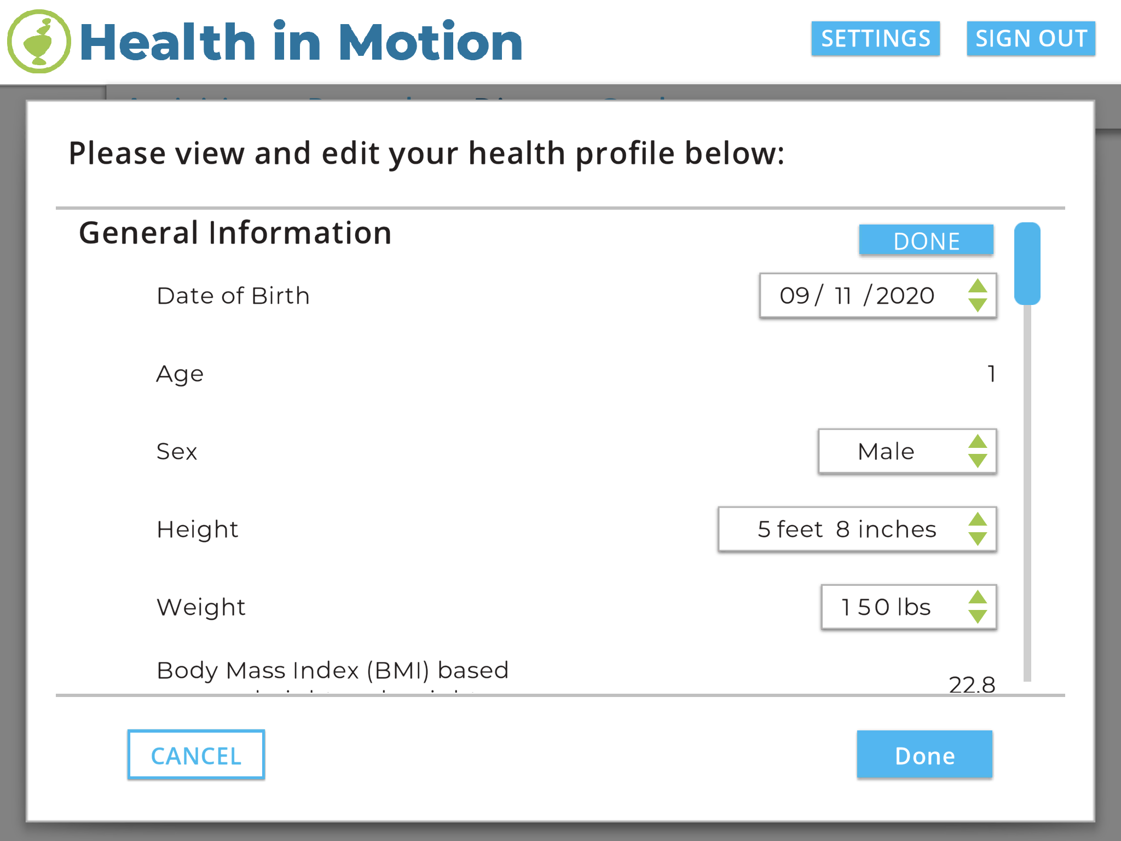Click the Date of Birth up arrow

(977, 286)
